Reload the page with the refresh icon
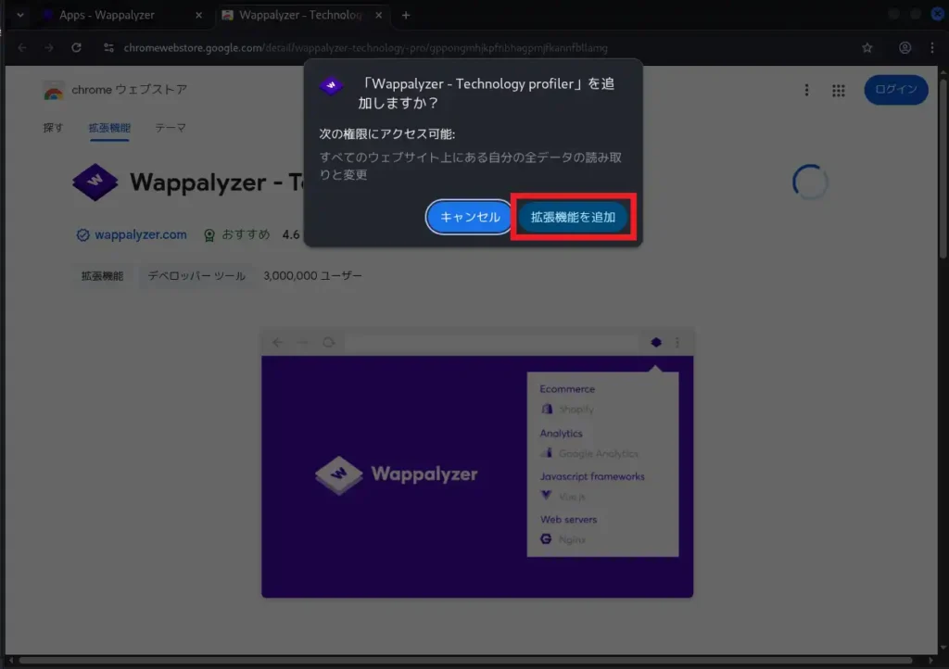 coord(76,47)
